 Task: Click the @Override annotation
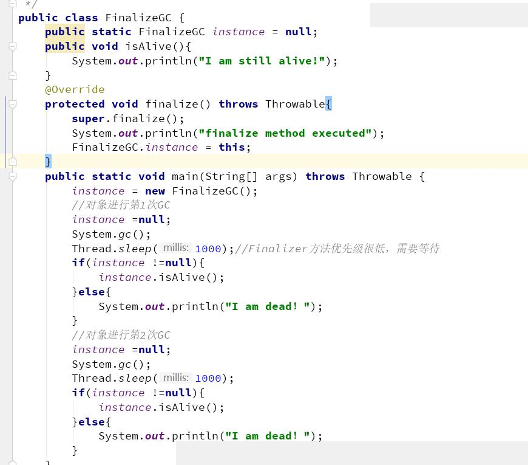75,89
